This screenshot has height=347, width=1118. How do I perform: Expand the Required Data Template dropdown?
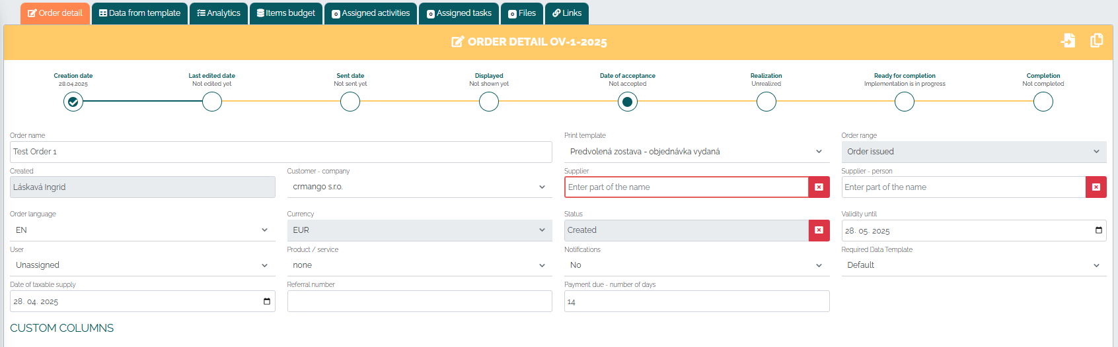[974, 265]
